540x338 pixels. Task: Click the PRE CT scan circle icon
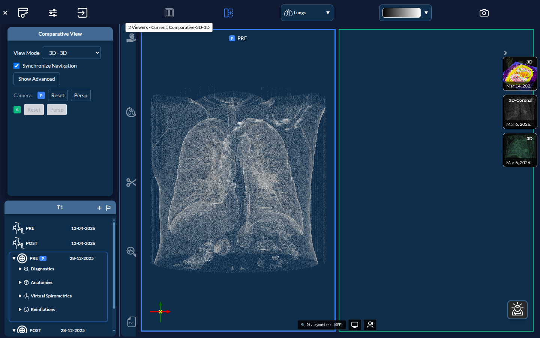pos(22,258)
